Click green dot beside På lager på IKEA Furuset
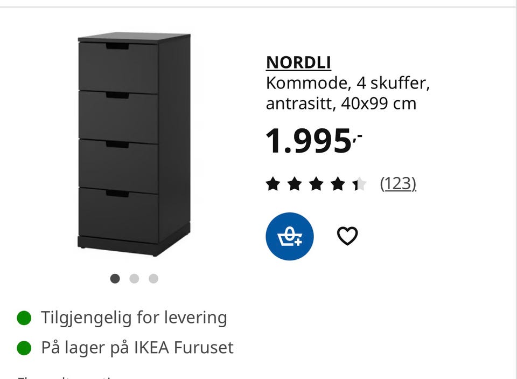The height and width of the screenshot is (379, 517). pos(24,348)
